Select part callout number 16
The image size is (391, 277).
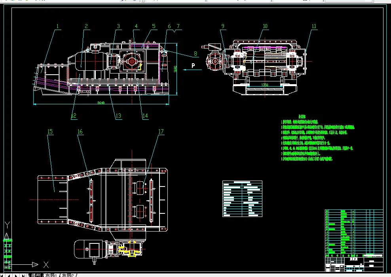[80, 132]
